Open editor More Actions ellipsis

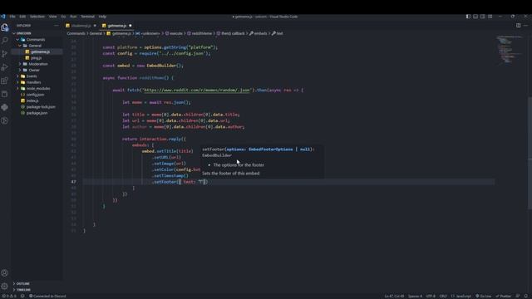(x=526, y=26)
